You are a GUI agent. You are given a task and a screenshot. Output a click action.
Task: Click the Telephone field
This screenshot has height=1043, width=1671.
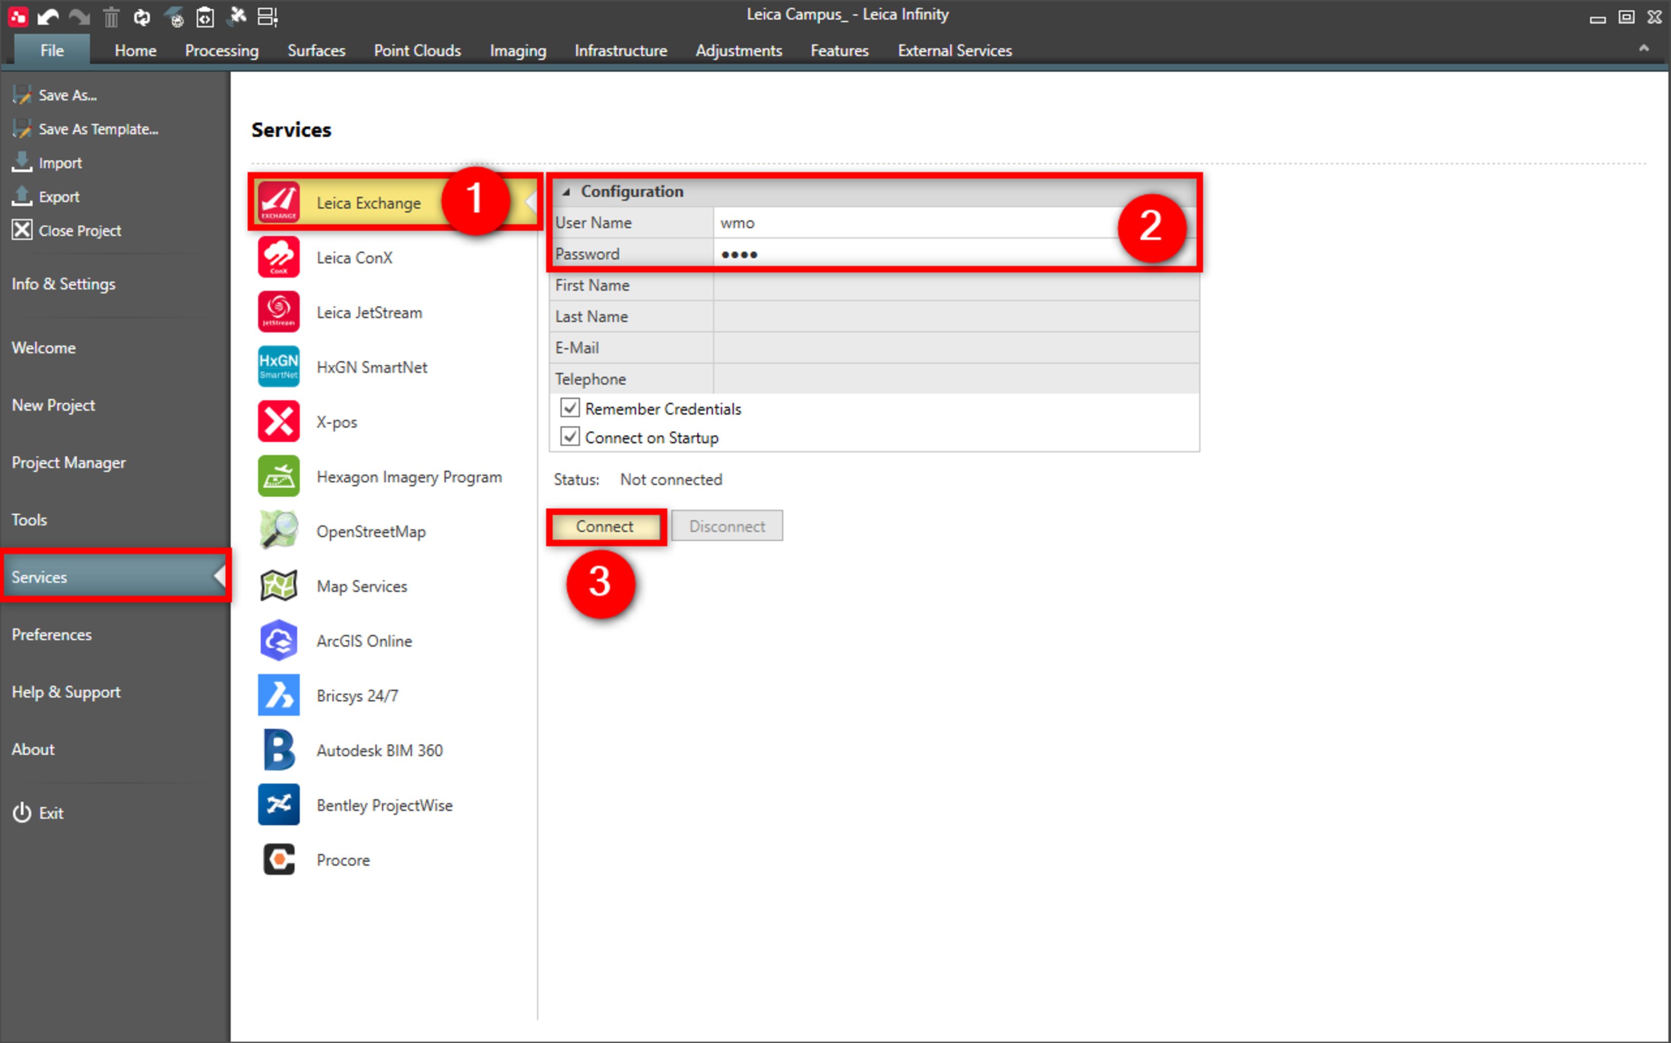pyautogui.click(x=956, y=379)
